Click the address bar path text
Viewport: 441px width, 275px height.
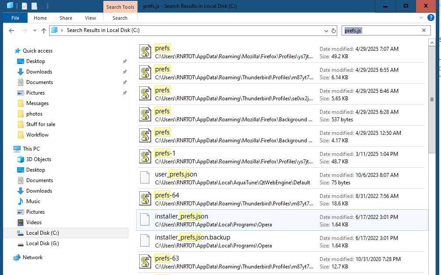[103, 30]
